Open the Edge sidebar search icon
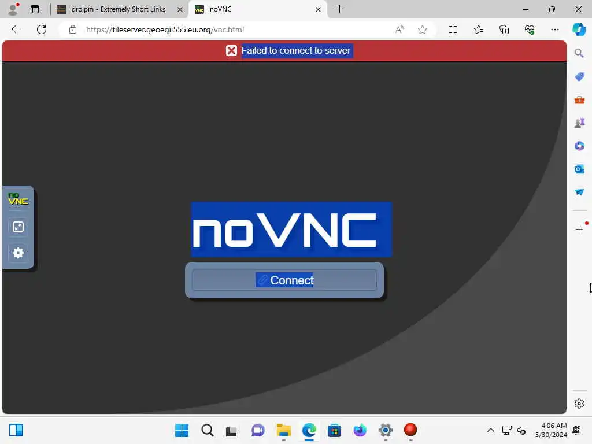 [579, 53]
